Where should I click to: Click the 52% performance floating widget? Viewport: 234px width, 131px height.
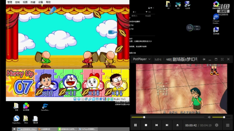(x=193, y=28)
